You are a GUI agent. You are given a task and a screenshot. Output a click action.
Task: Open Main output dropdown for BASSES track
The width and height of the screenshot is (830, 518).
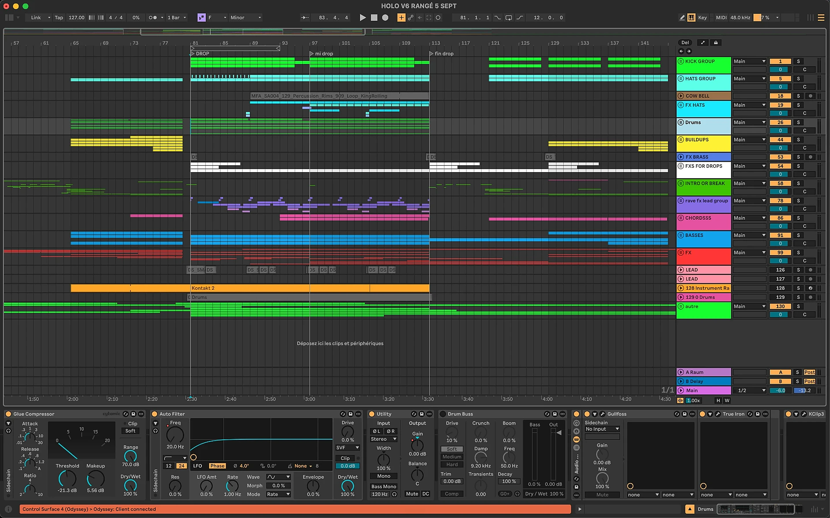tap(749, 235)
